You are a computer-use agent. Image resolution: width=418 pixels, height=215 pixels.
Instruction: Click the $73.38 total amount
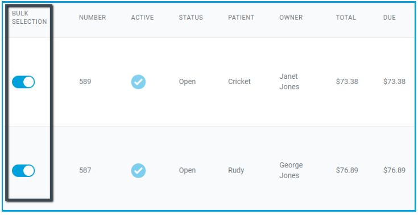[x=347, y=82]
